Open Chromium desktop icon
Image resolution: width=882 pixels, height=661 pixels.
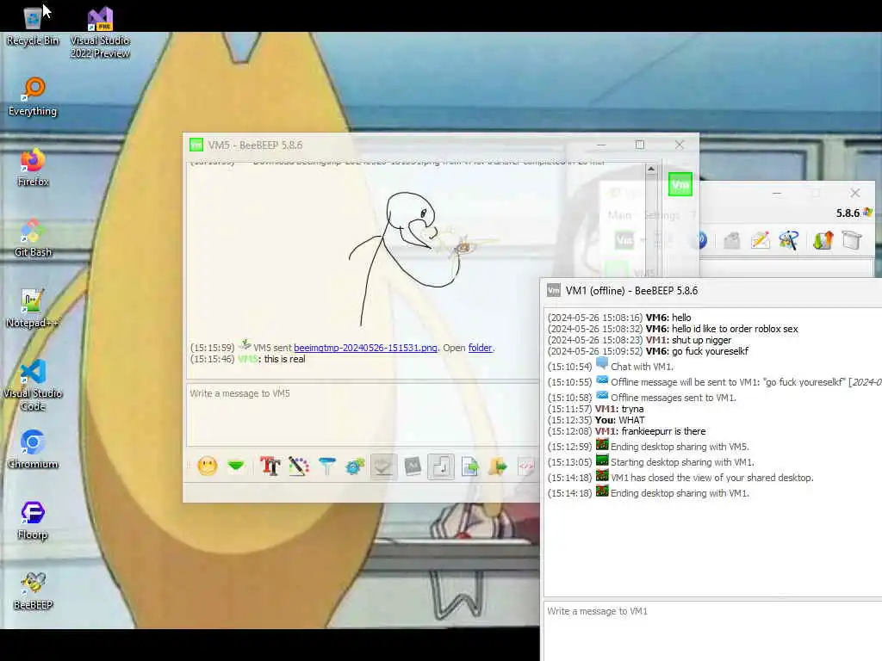[x=33, y=449]
